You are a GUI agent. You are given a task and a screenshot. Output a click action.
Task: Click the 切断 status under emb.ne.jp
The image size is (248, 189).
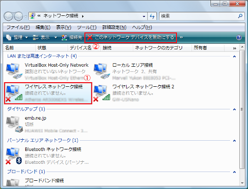coord(29,124)
